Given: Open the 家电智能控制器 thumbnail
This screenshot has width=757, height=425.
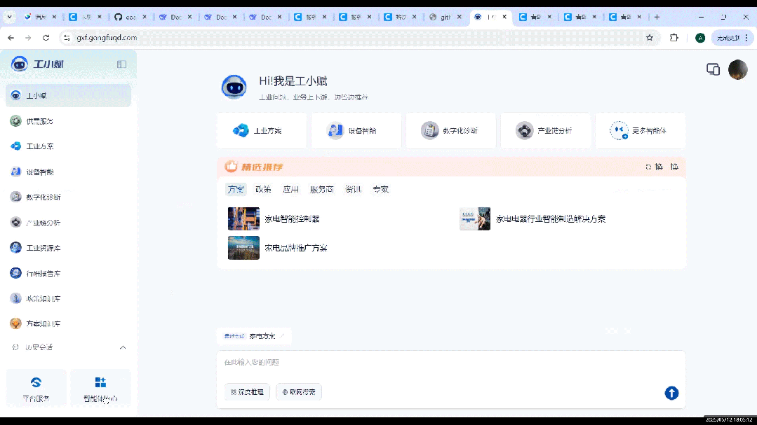Looking at the screenshot, I should coord(243,218).
